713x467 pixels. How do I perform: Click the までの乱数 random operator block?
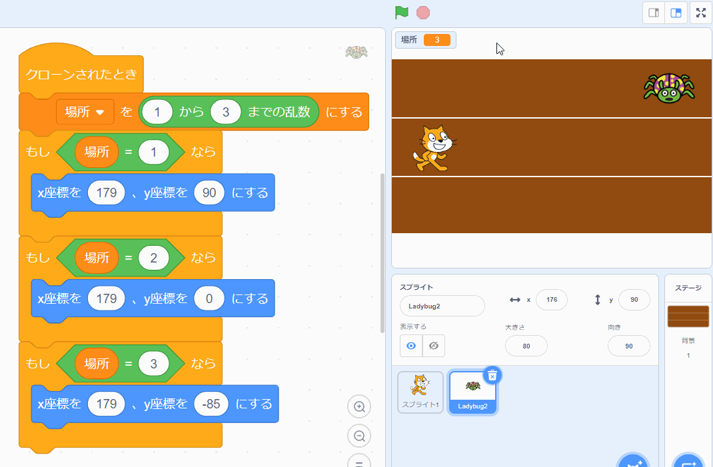pyautogui.click(x=279, y=112)
